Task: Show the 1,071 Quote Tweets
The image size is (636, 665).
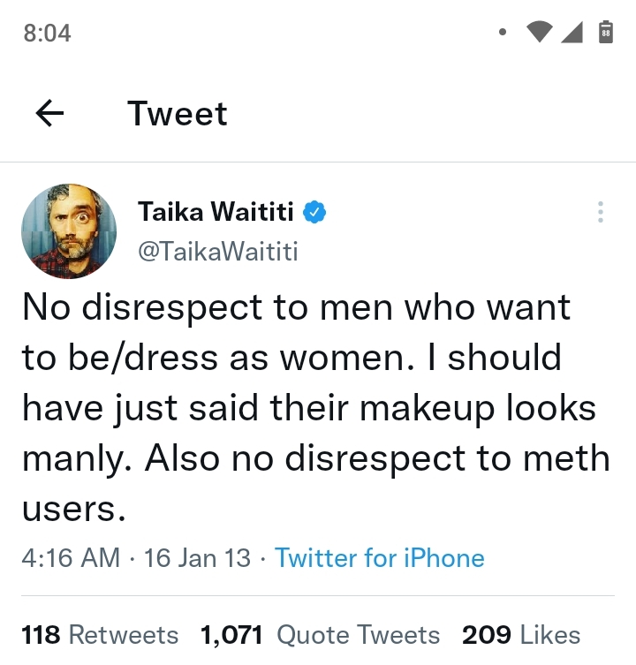Action: pyautogui.click(x=320, y=634)
